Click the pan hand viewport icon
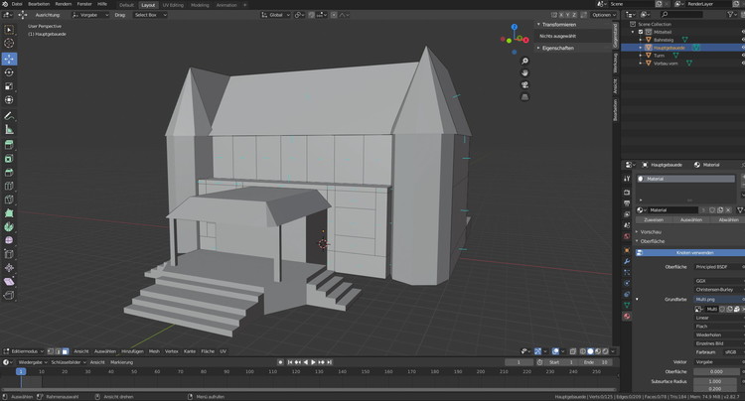This screenshot has width=745, height=401. [x=525, y=72]
